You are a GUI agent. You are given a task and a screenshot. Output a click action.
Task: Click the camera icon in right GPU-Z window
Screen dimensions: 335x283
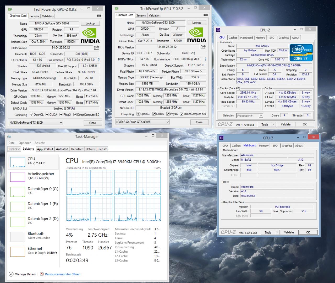point(206,15)
